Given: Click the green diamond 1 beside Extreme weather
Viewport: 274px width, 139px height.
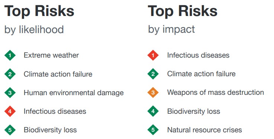Looking at the screenshot, I should [x=10, y=55].
